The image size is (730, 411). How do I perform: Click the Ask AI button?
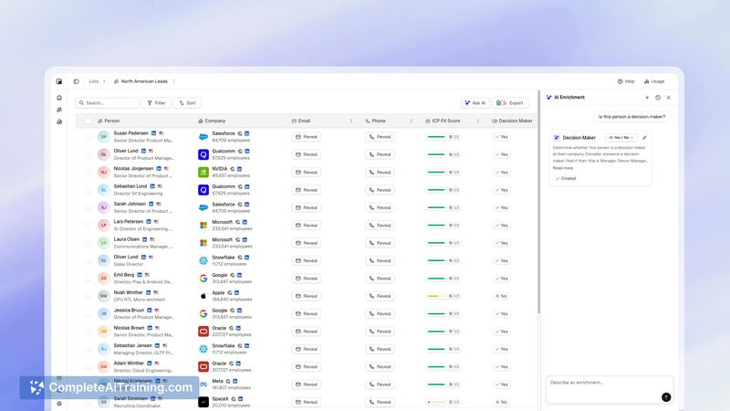click(475, 103)
